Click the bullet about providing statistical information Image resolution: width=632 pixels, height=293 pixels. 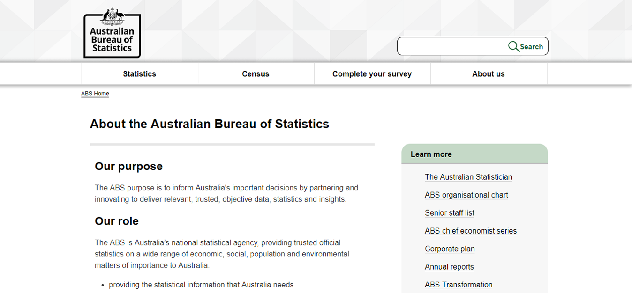tap(201, 285)
